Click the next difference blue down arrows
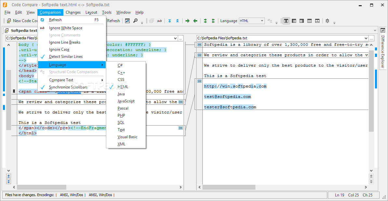The width and height of the screenshot is (388, 201). point(169,21)
